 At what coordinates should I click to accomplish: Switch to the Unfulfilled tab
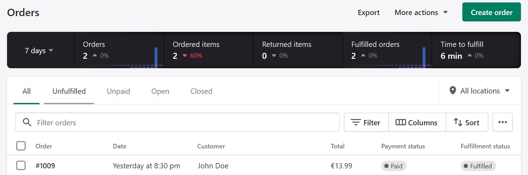click(69, 91)
